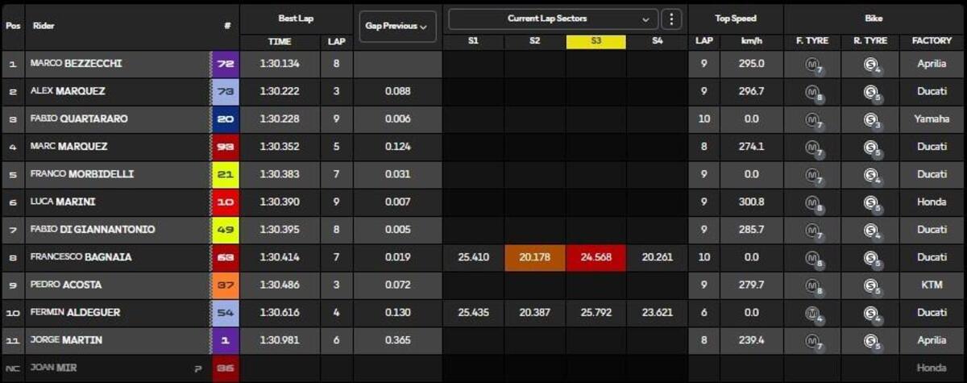The image size is (967, 383).
Task: Click Fabio Quartararo's rear tyre icon
Action: point(870,119)
